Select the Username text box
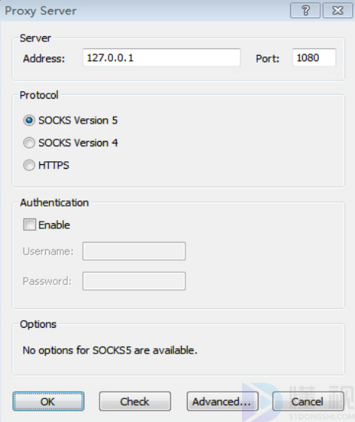The height and width of the screenshot is (422, 355). [x=134, y=251]
